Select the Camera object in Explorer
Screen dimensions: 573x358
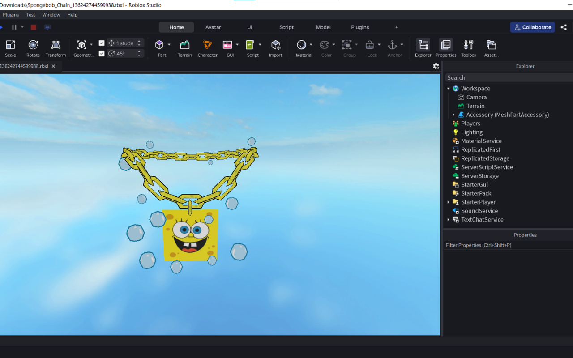pyautogui.click(x=476, y=97)
